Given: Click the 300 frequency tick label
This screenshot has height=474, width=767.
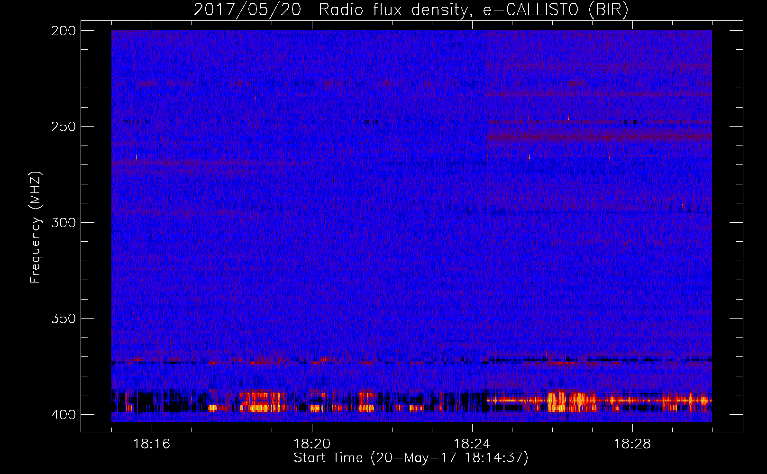Looking at the screenshot, I should 64,222.
